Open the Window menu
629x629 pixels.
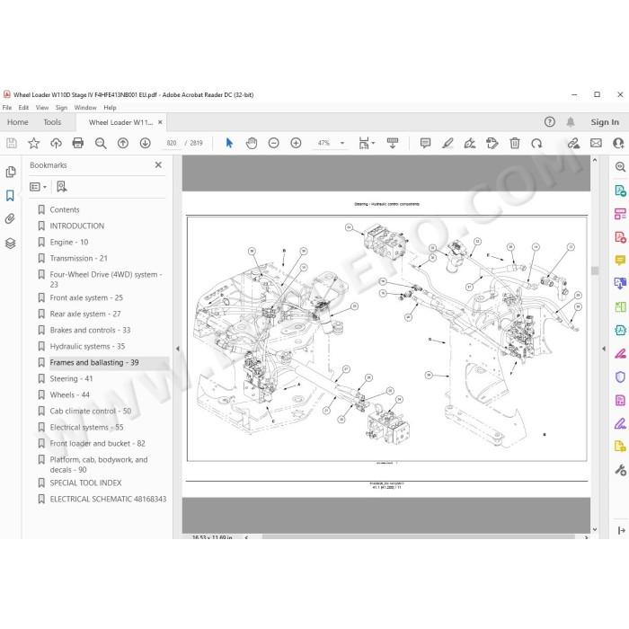click(x=85, y=108)
